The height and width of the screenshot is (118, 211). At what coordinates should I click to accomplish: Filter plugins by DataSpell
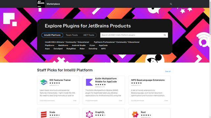point(58,49)
